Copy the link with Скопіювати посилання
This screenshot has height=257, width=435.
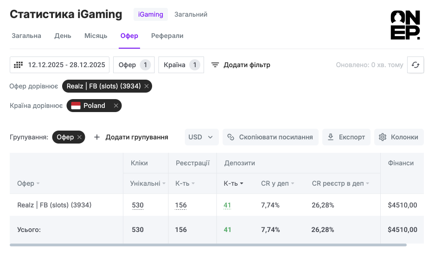click(270, 137)
